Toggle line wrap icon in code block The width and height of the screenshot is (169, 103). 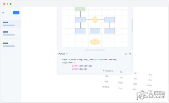(126, 54)
